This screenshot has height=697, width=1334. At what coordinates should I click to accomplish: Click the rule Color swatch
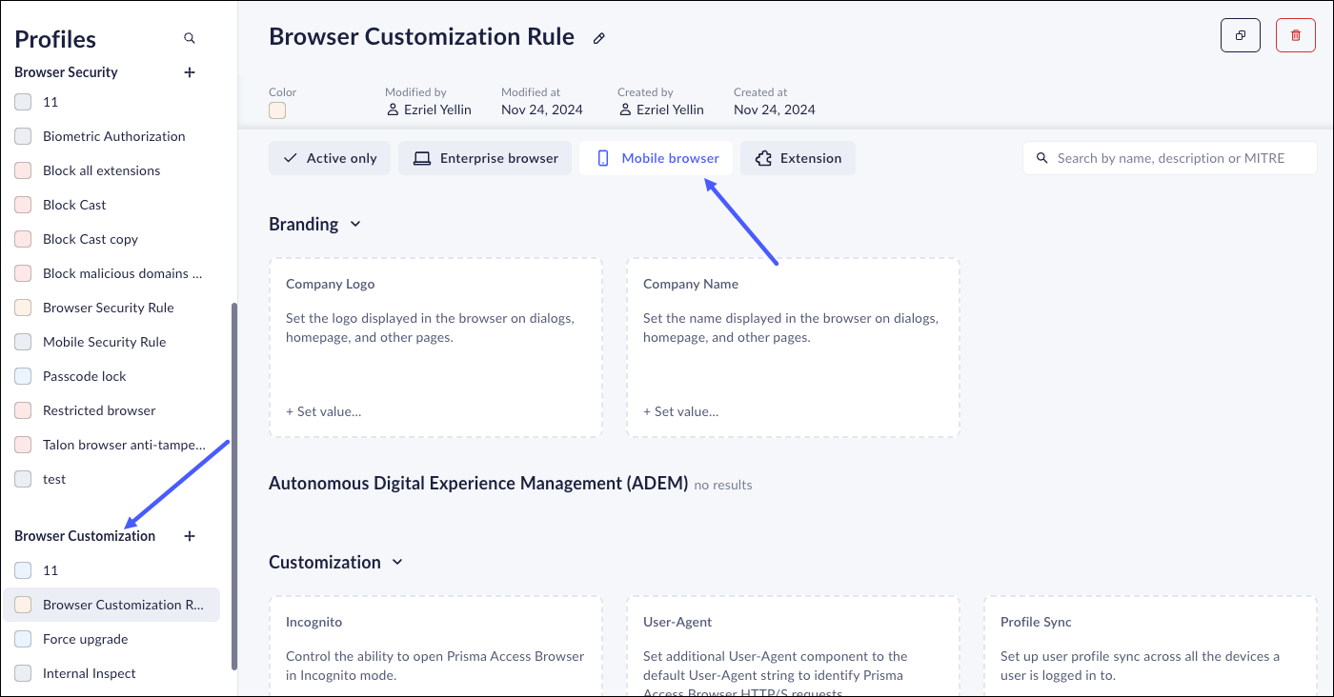pos(277,110)
